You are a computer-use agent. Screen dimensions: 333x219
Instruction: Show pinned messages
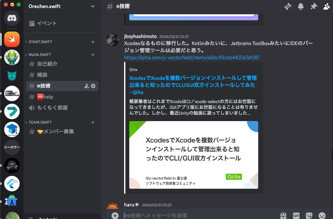coord(314,6)
